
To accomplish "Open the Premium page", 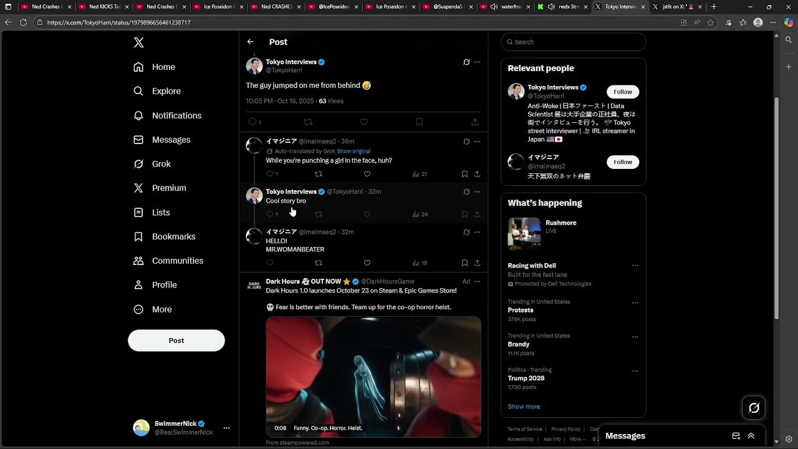I will [160, 188].
